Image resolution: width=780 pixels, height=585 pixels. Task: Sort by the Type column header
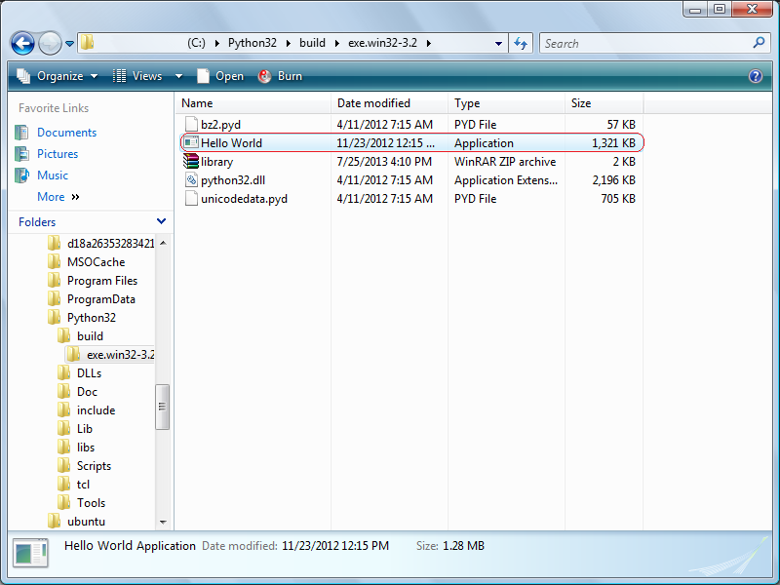(x=506, y=103)
